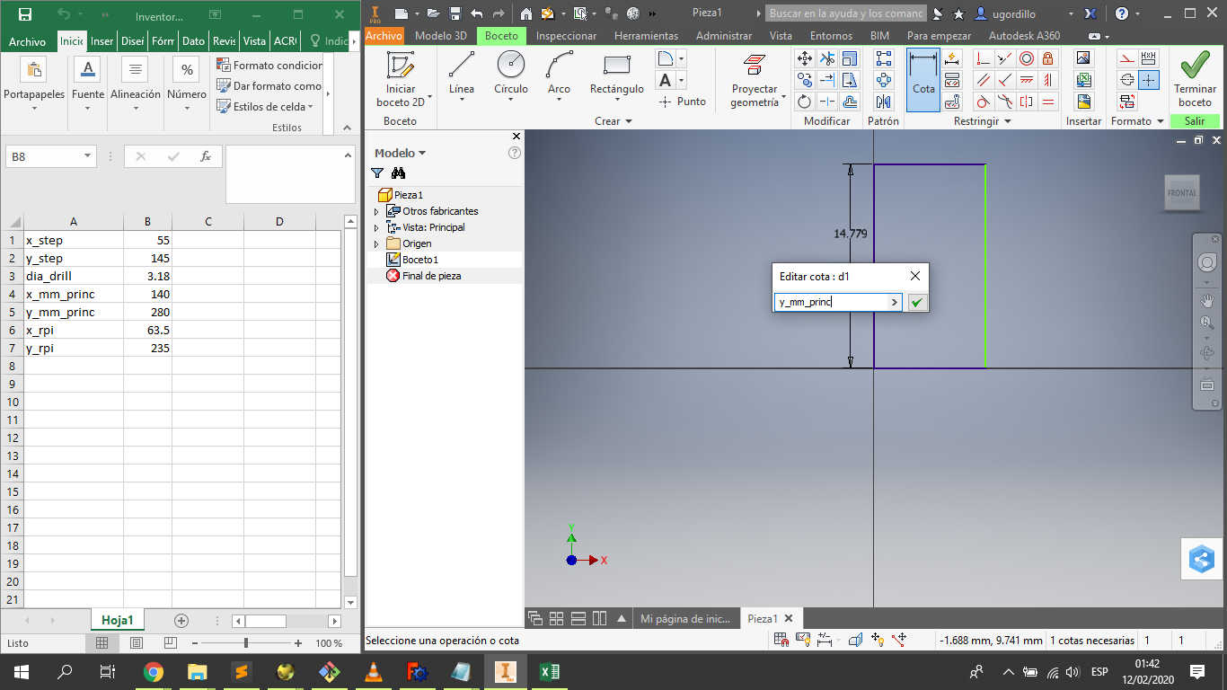Confirm dimension with green checkmark
The height and width of the screenshot is (690, 1227).
916,303
